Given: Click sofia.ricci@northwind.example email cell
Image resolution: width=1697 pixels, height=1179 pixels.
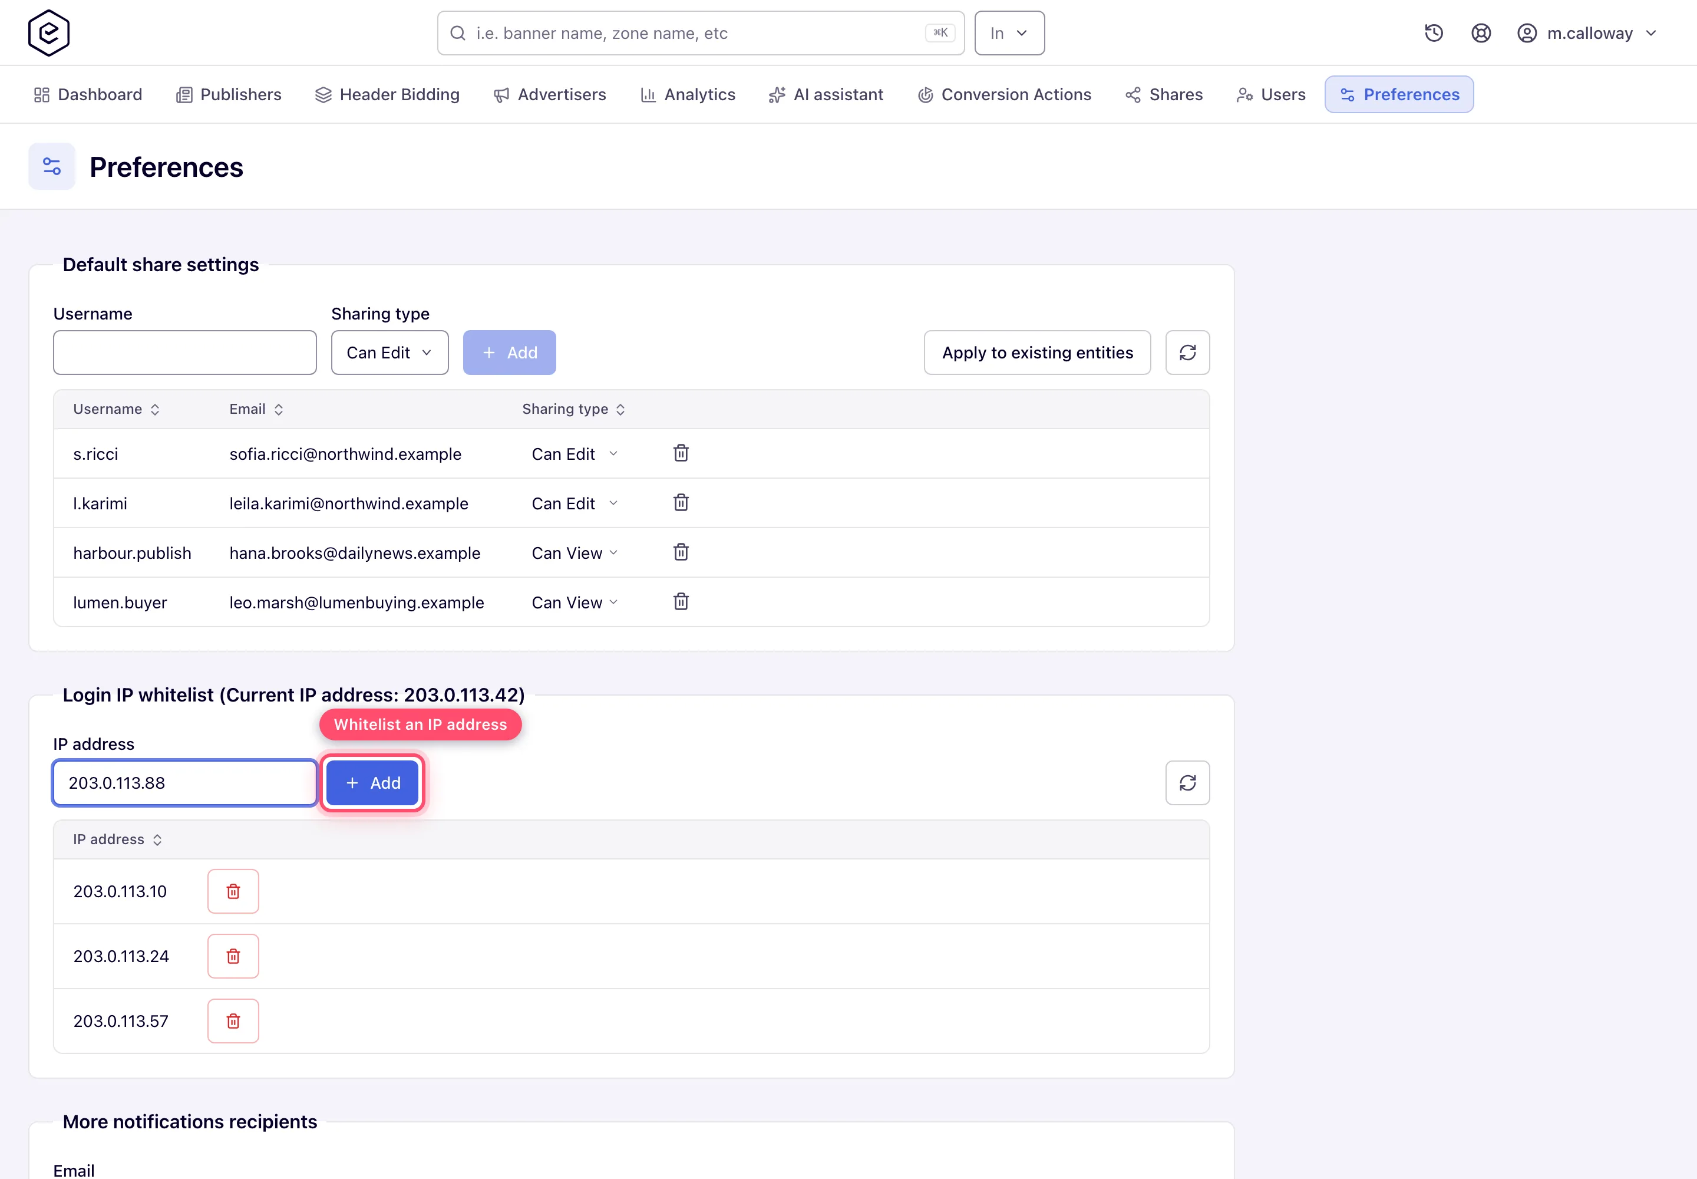Looking at the screenshot, I should tap(345, 453).
